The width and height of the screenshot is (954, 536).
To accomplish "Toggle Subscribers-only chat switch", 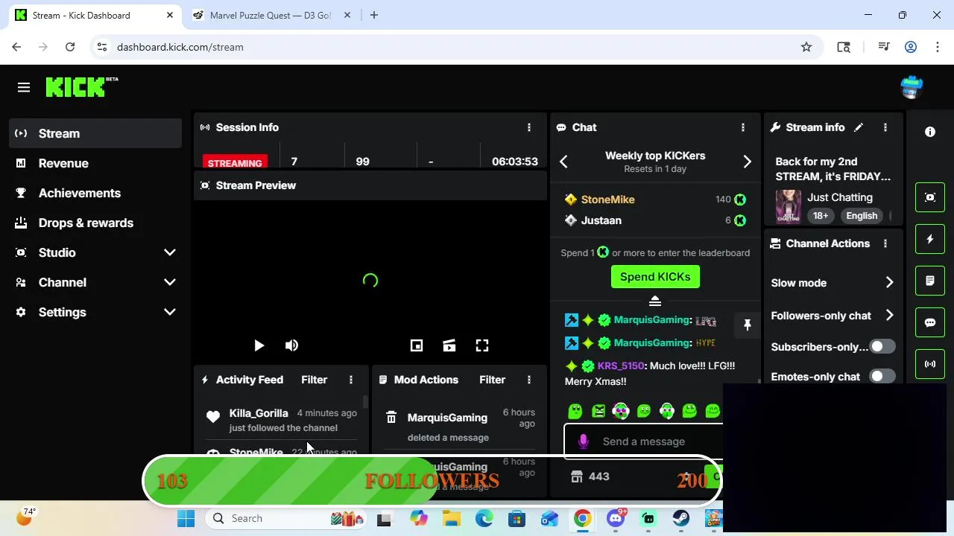I will click(x=882, y=347).
